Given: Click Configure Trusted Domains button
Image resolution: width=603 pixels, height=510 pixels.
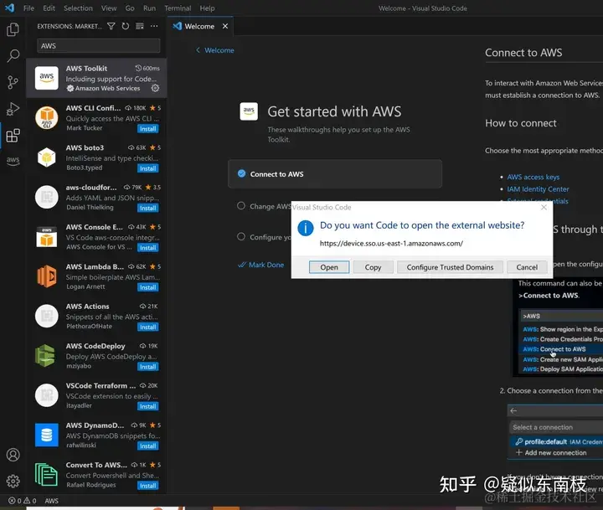Looking at the screenshot, I should pos(450,267).
